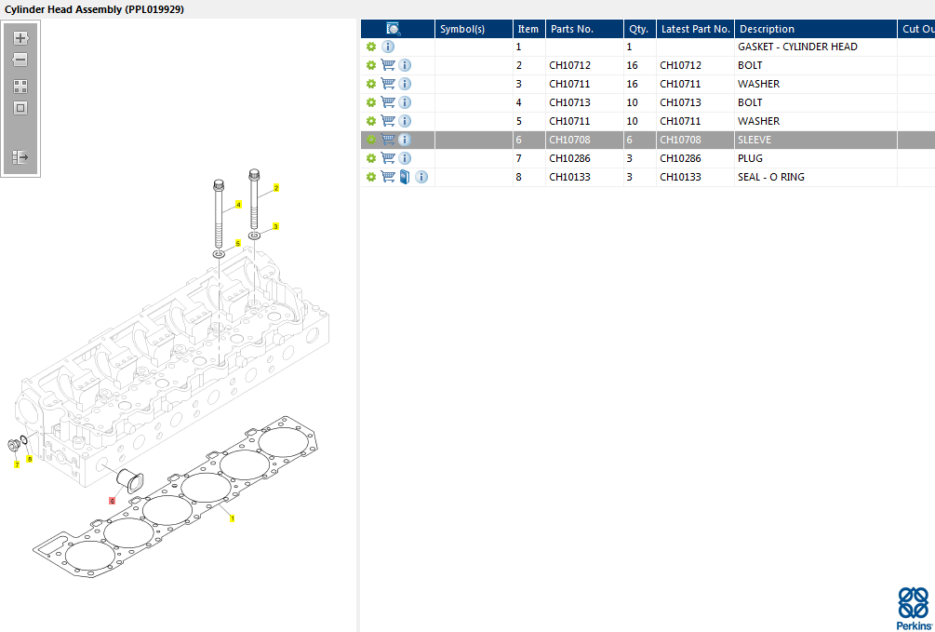Click the search icon in table header
The image size is (935, 632).
394,29
